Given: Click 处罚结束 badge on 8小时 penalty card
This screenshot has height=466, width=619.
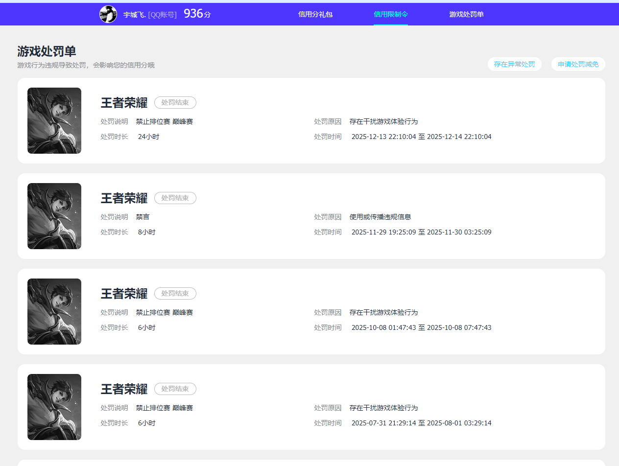Looking at the screenshot, I should (175, 198).
